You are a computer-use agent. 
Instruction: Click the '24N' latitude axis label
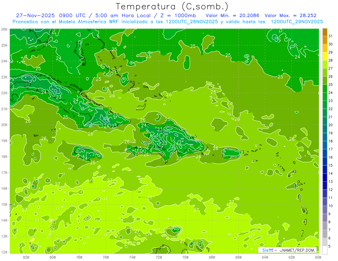[x=4, y=61]
